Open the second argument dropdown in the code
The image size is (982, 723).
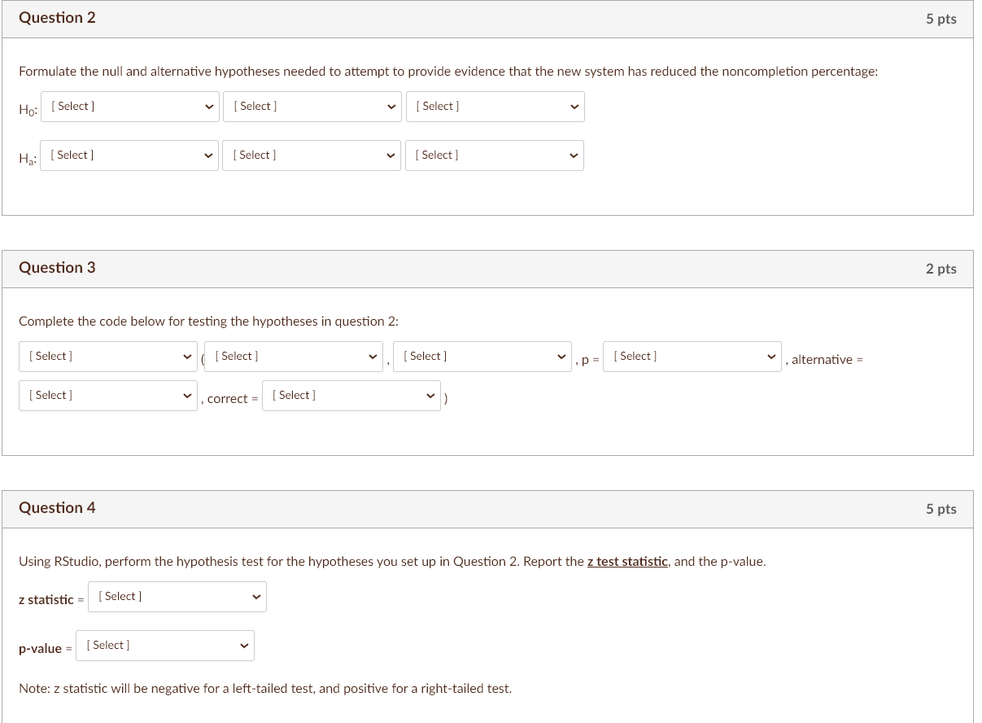tap(482, 356)
